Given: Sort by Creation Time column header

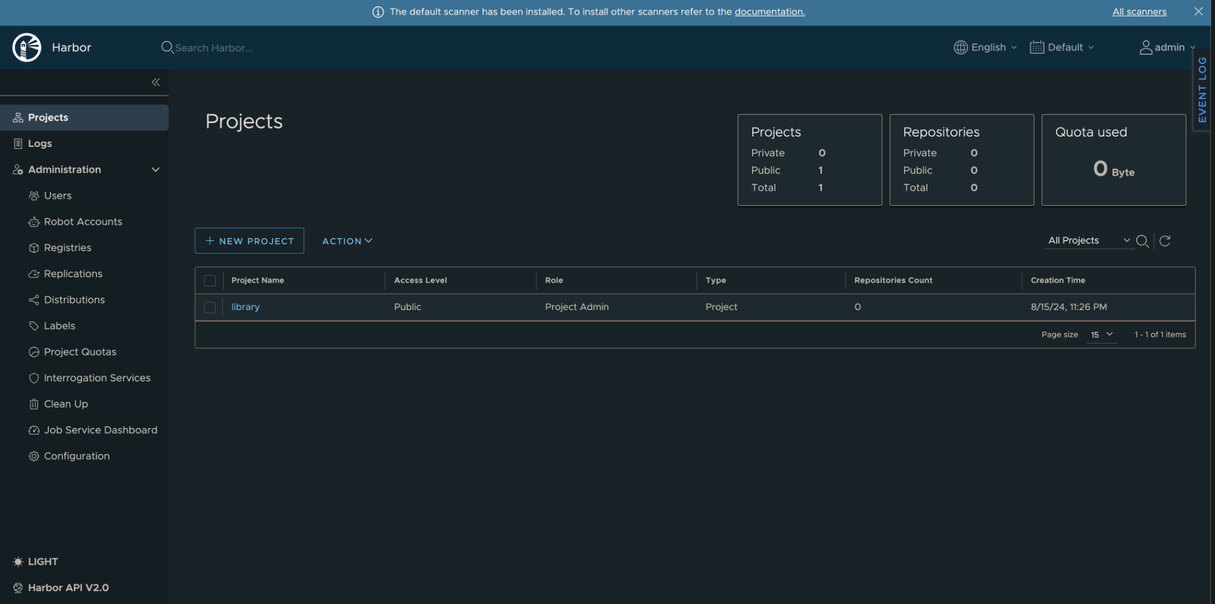Looking at the screenshot, I should coord(1058,280).
